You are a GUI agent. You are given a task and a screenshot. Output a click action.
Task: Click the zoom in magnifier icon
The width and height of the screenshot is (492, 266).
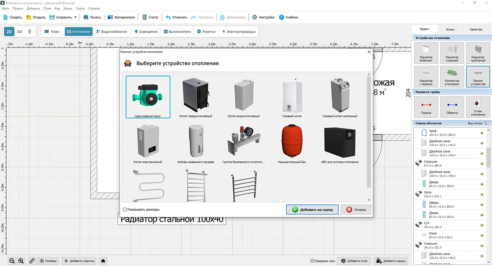(21, 261)
